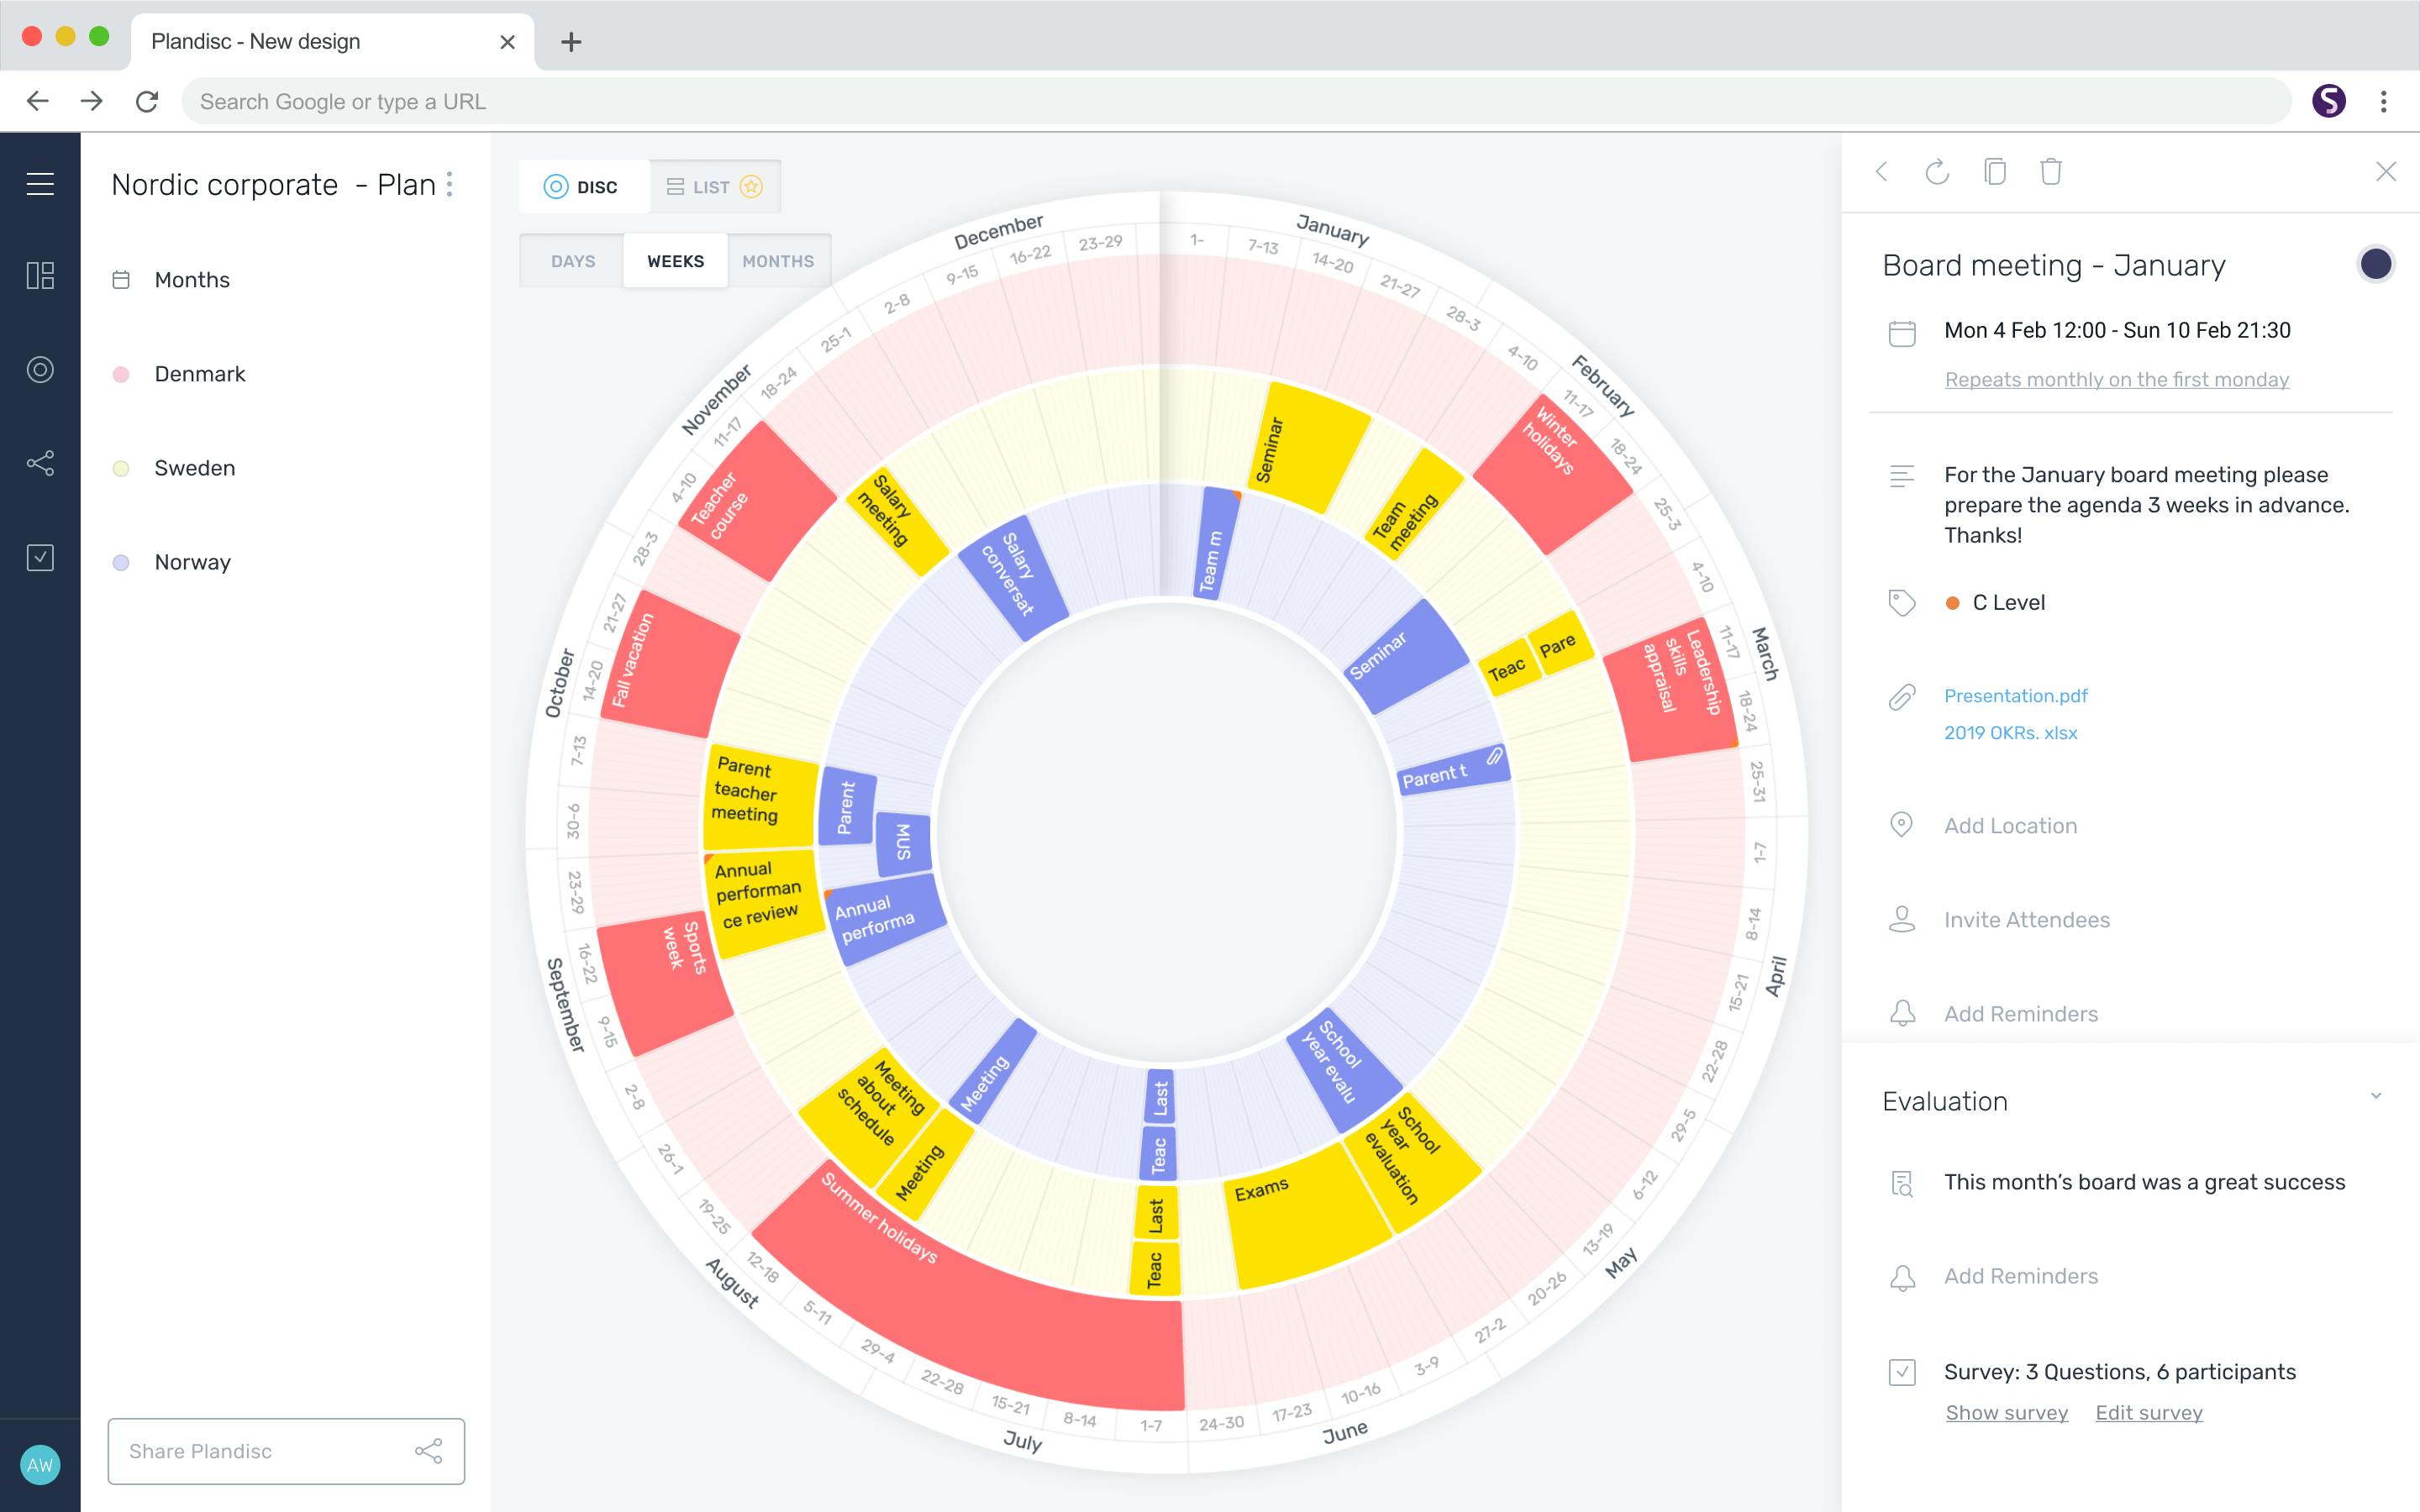Screen dimensions: 2420x1512
Task: Toggle the Norway legend color dot
Action: 122,561
